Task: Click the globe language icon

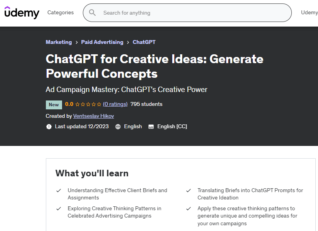Action: click(x=118, y=127)
